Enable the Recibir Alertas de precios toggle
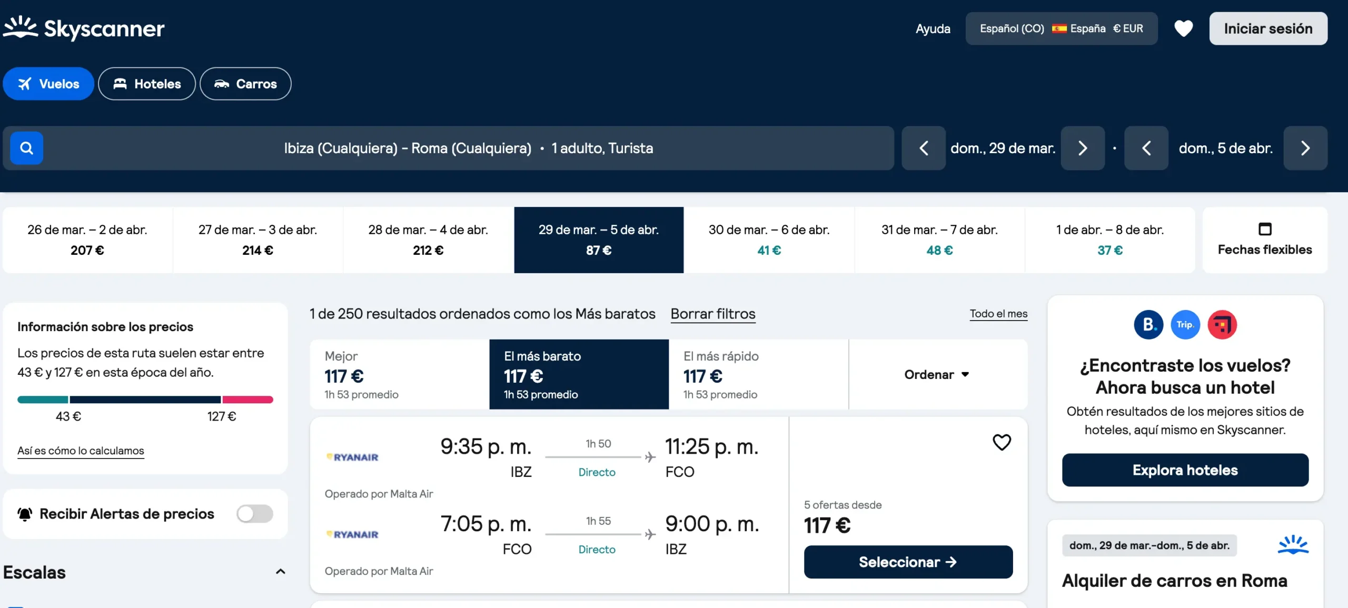Image resolution: width=1348 pixels, height=608 pixels. point(255,513)
